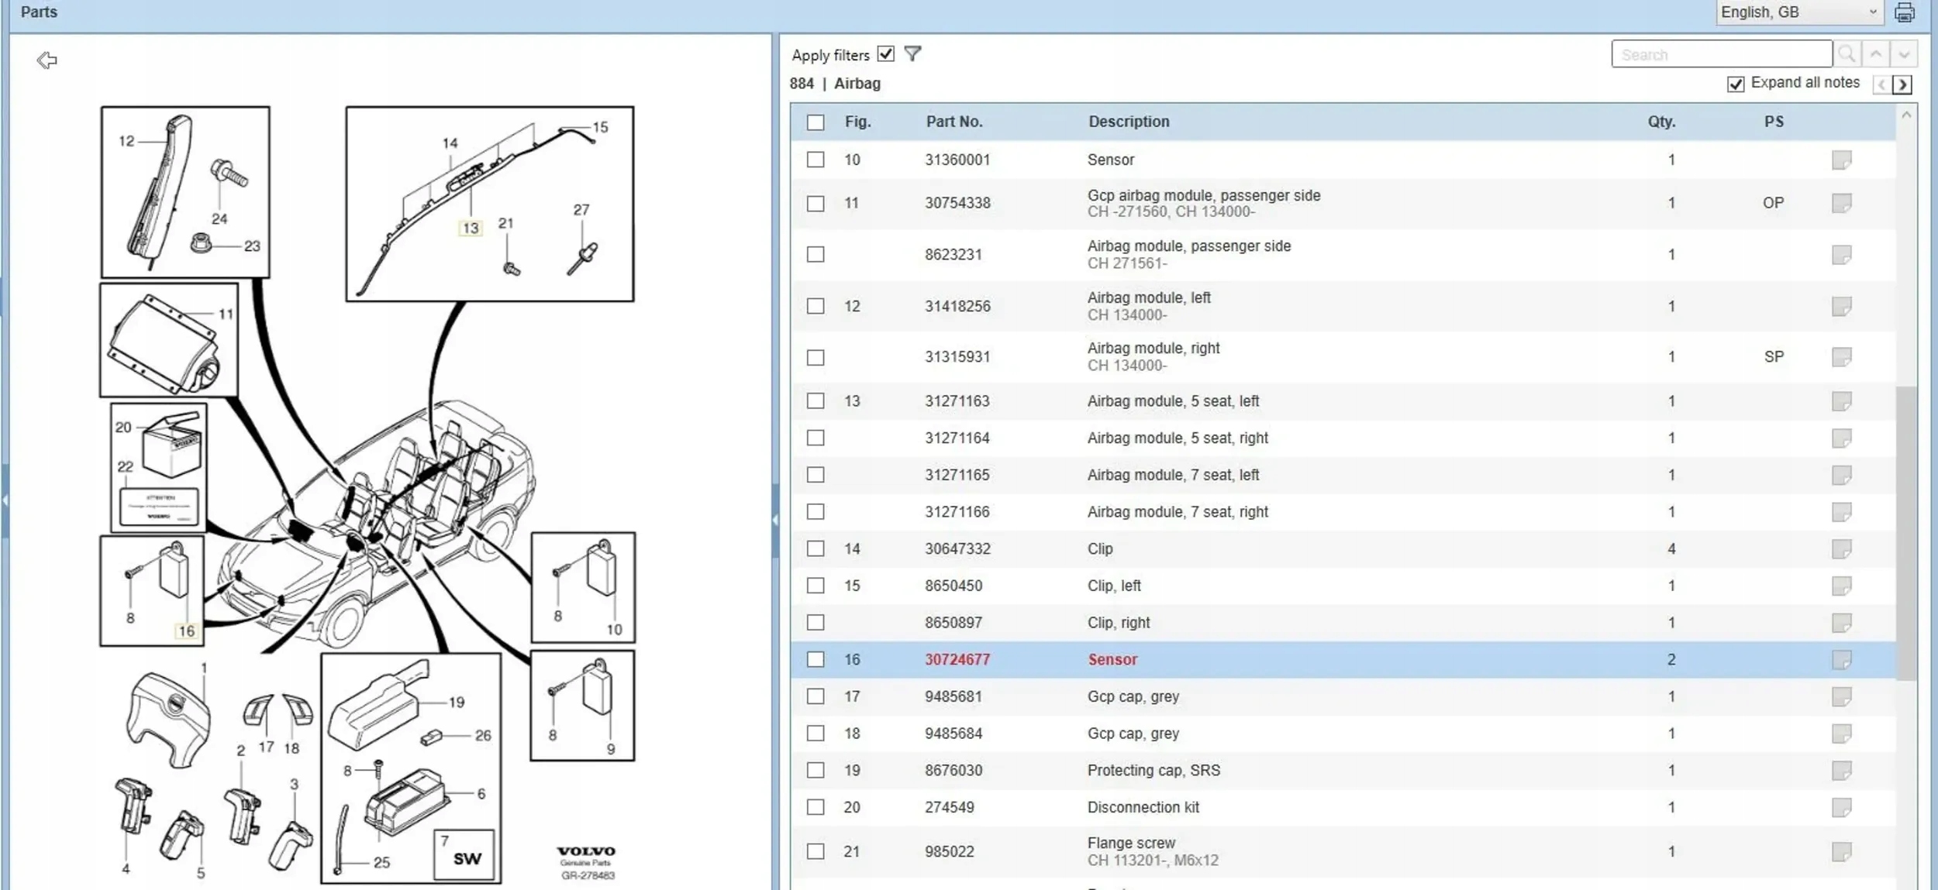Go to next section chevron

pyautogui.click(x=1902, y=84)
